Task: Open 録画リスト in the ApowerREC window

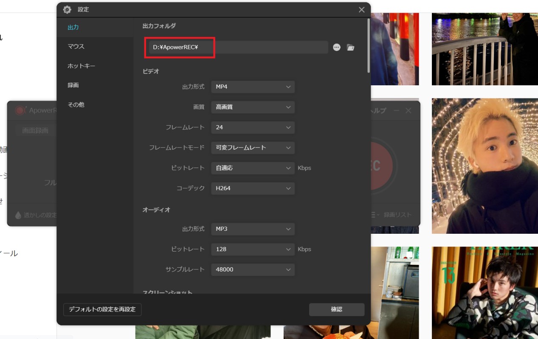Action: 398,215
